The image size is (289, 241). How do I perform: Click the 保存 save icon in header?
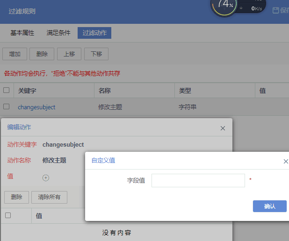click(x=276, y=10)
